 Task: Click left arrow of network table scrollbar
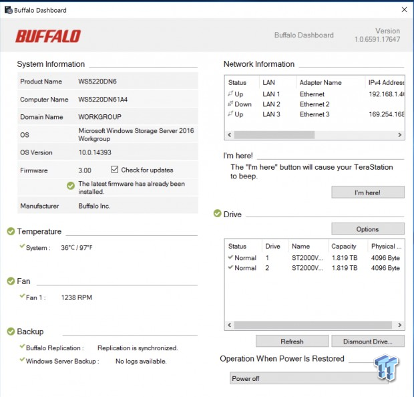click(x=230, y=135)
